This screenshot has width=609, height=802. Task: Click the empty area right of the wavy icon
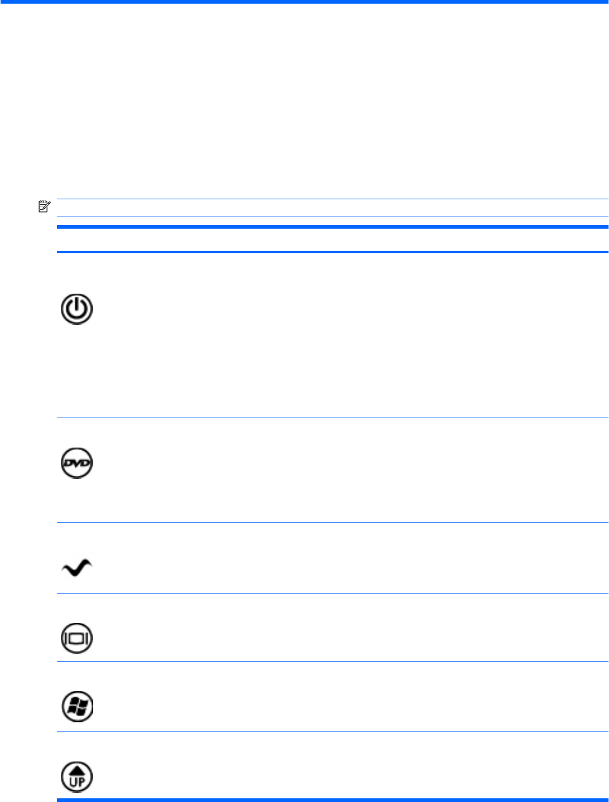tap(350, 558)
